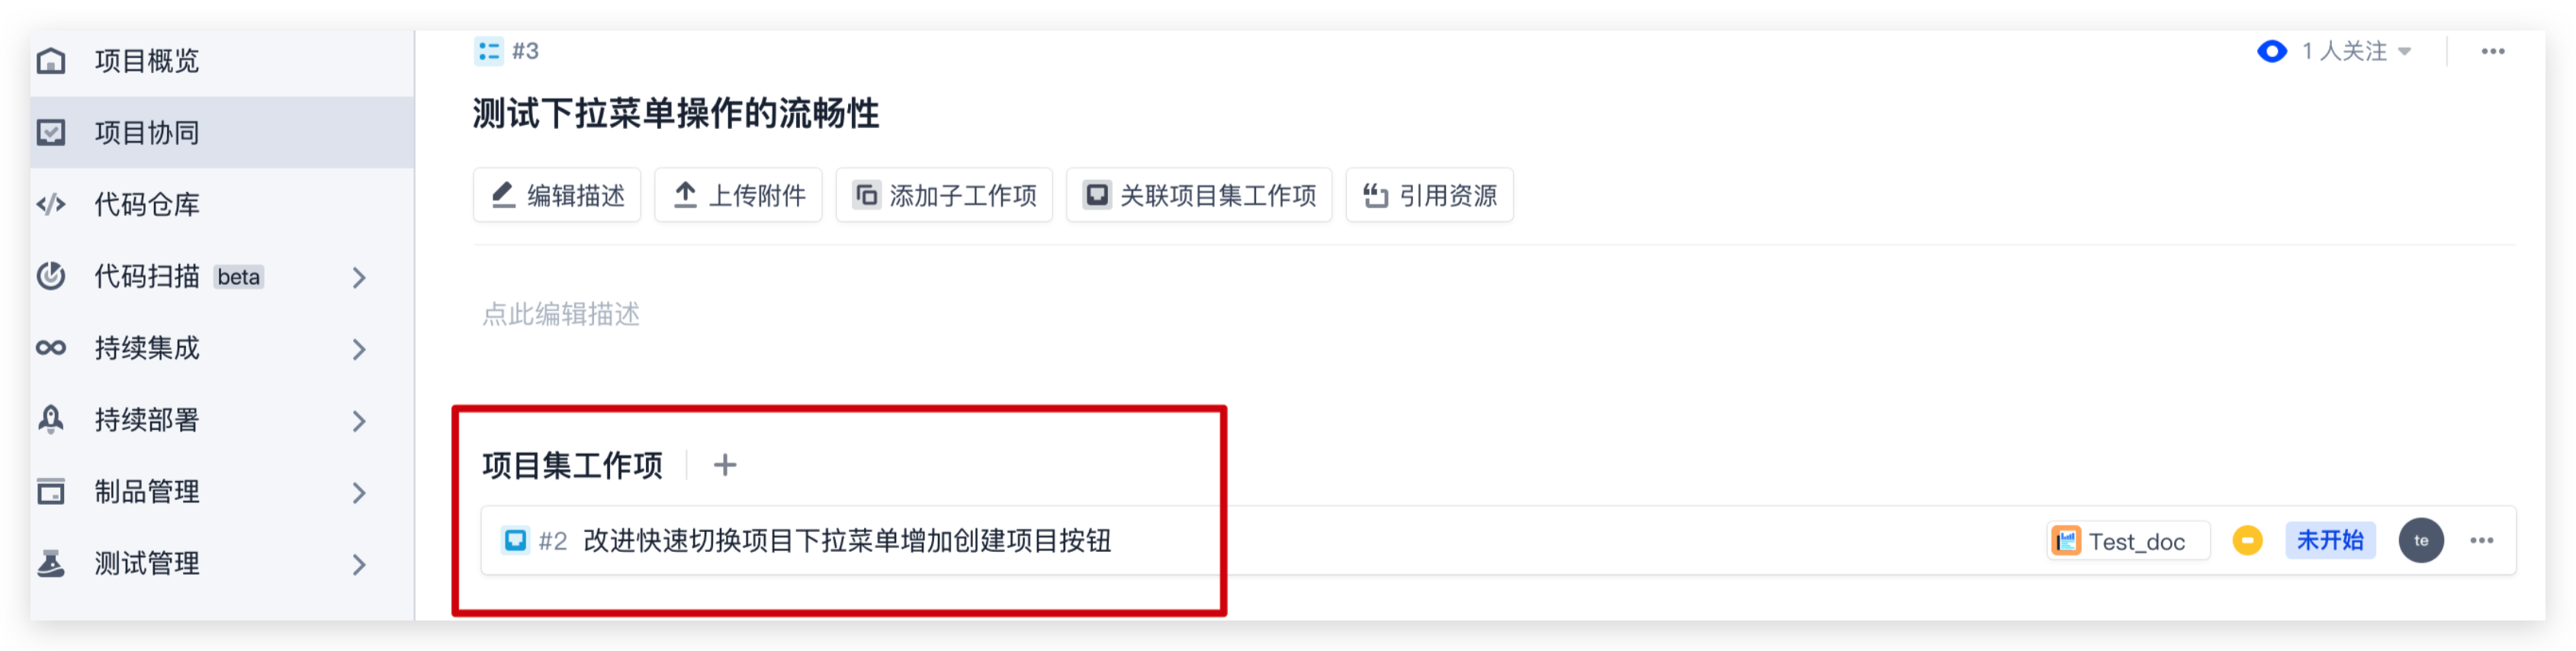Click the 'te' assignee avatar
The image size is (2576, 651).
2420,540
